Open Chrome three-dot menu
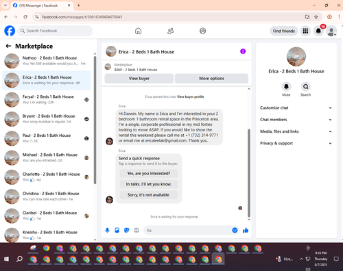The image size is (343, 271). point(339,17)
